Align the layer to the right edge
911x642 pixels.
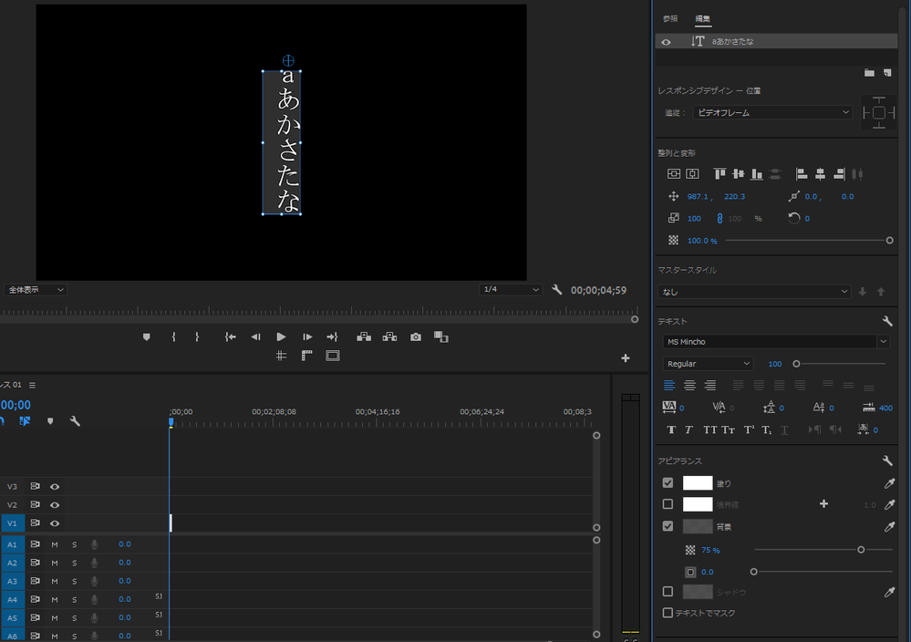pos(839,173)
